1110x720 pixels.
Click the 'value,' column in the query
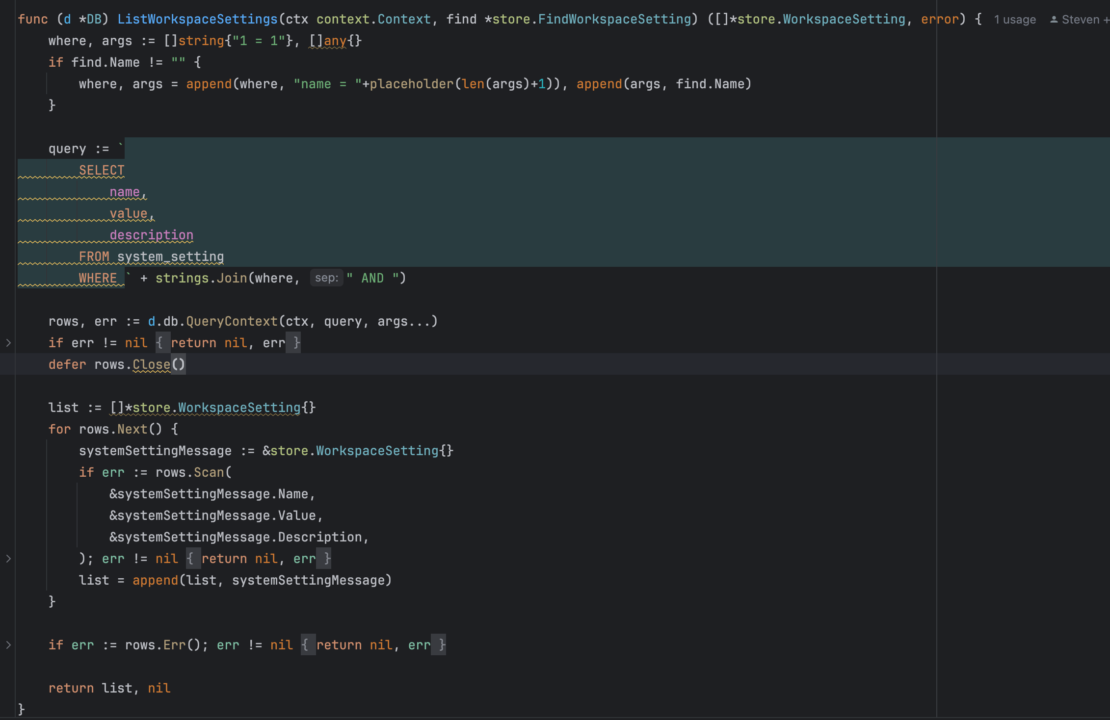[132, 213]
